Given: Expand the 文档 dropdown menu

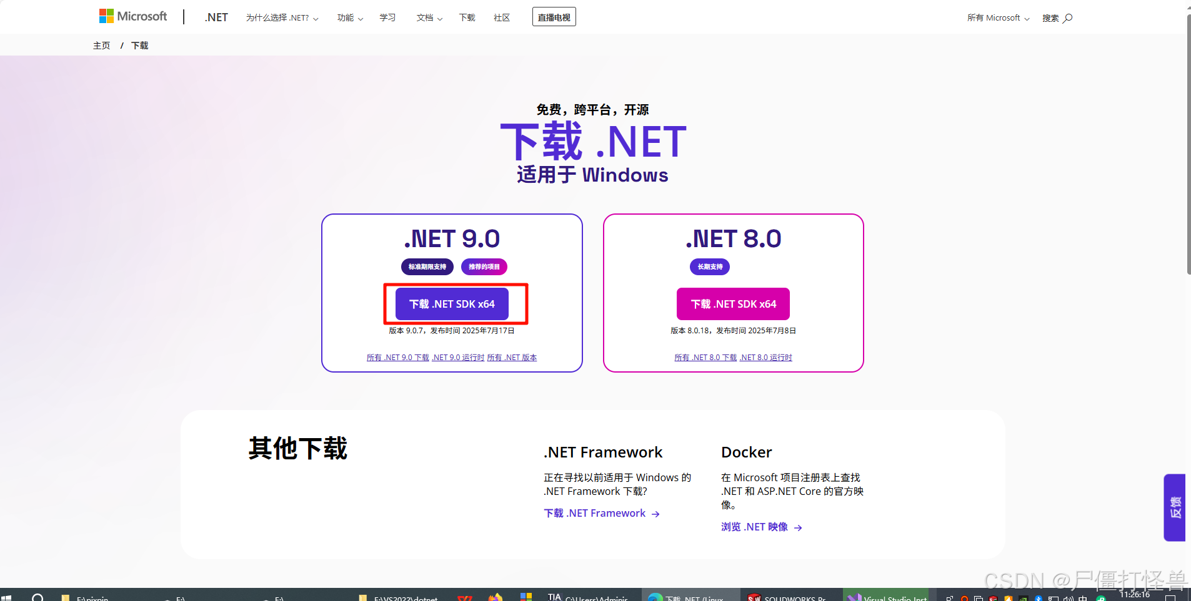Looking at the screenshot, I should [429, 17].
